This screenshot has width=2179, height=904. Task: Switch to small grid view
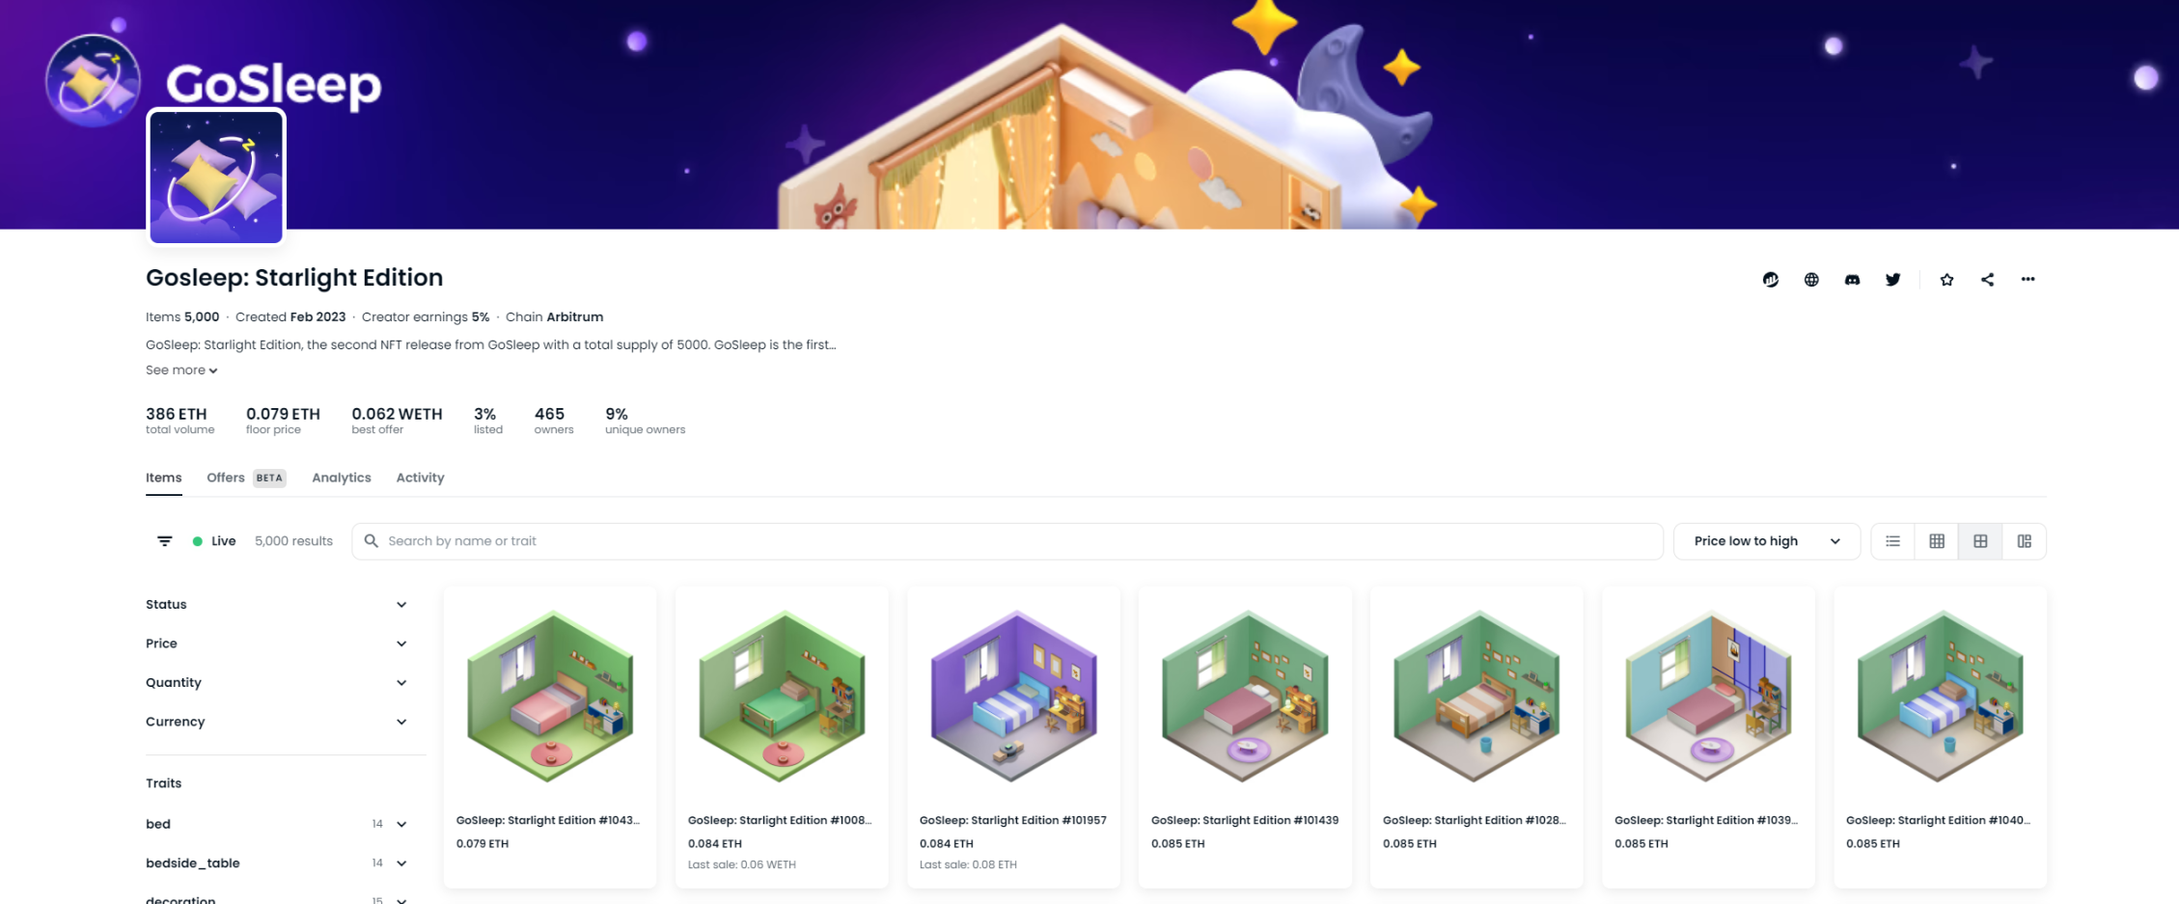[1936, 541]
